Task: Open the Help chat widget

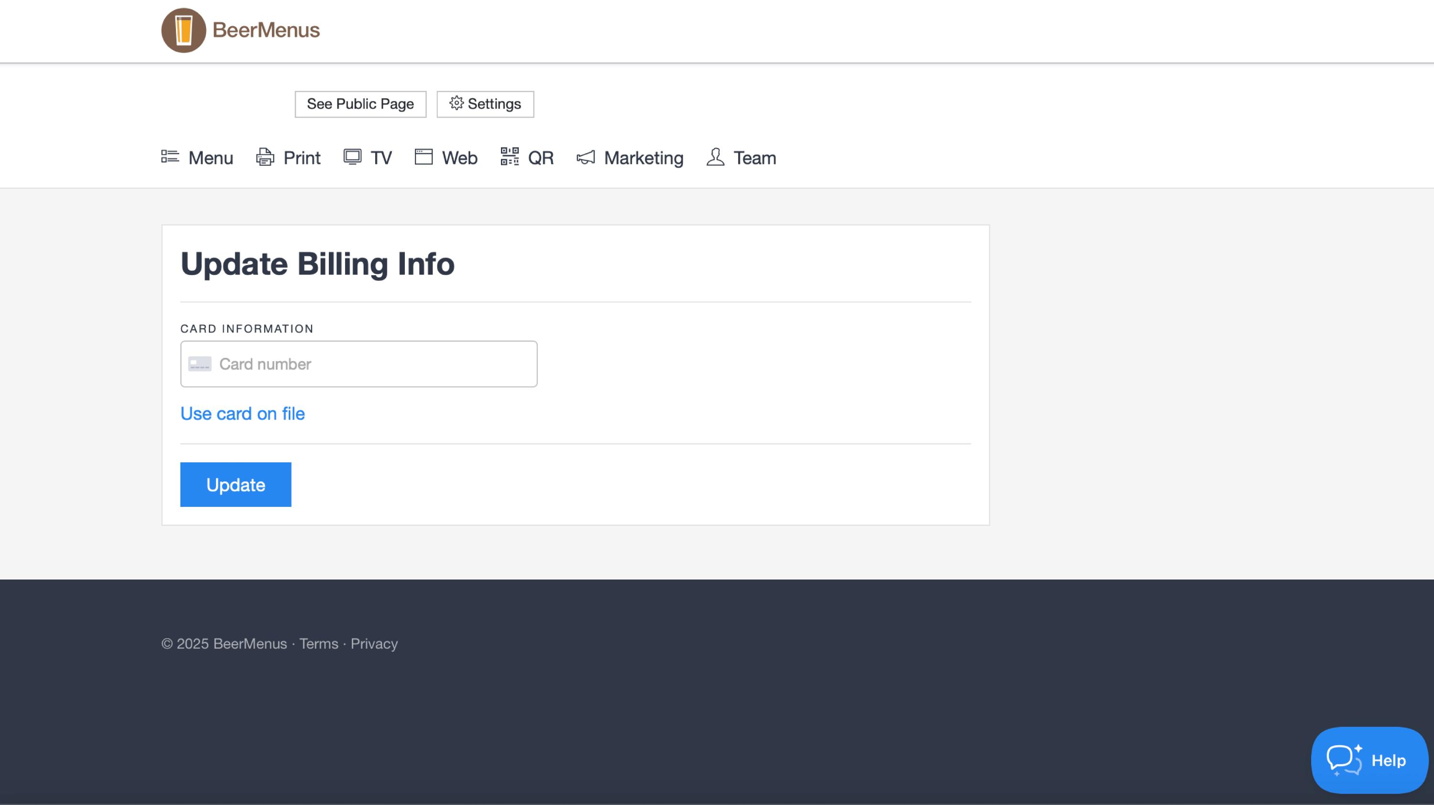Action: click(x=1369, y=760)
